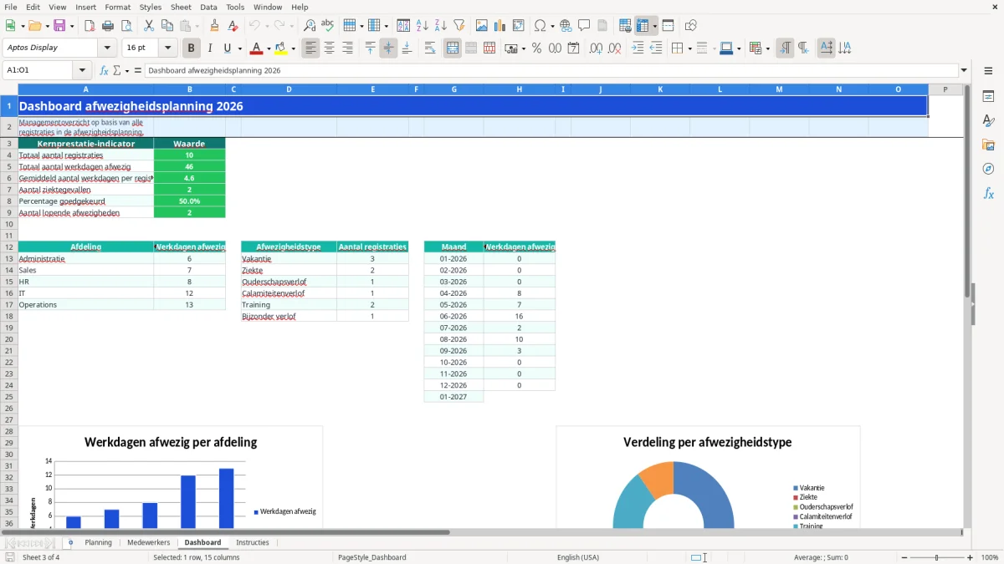The height and width of the screenshot is (564, 1004).
Task: Cut the selected cells
Action: [x=148, y=26]
